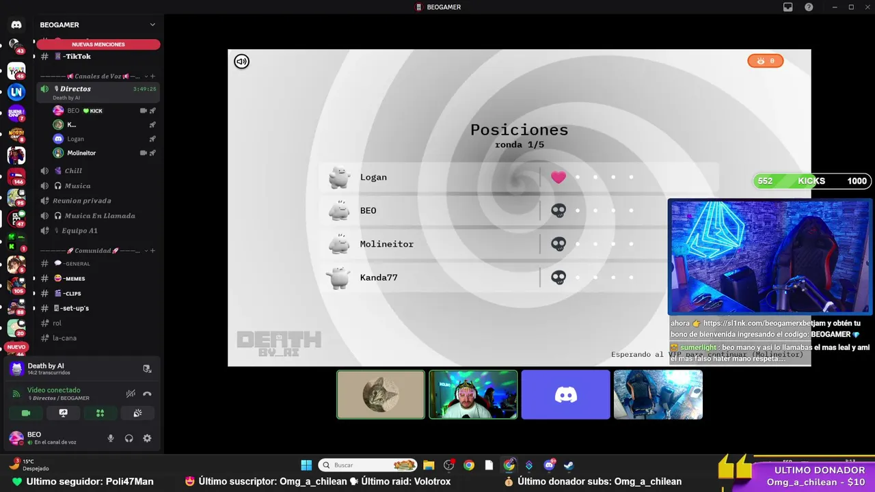Click Molineitor's camera icon in channel list

tap(144, 153)
